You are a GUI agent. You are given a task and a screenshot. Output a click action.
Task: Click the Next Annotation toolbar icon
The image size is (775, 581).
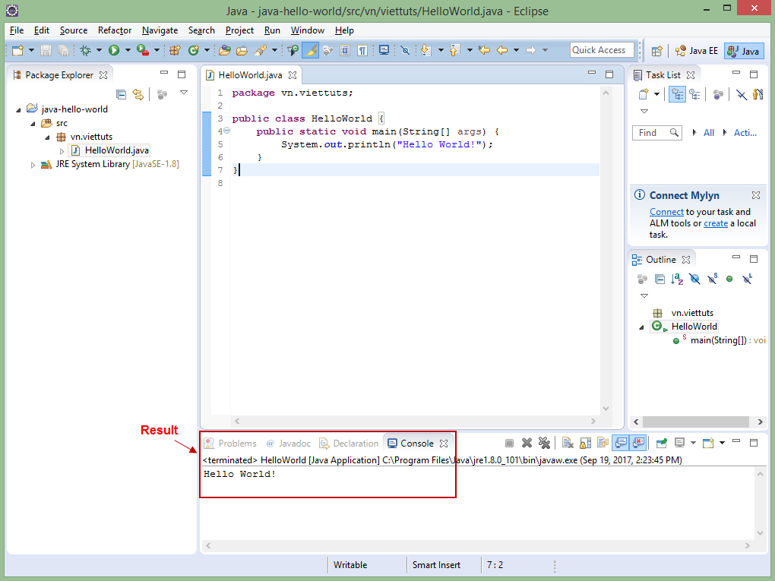pyautogui.click(x=425, y=50)
